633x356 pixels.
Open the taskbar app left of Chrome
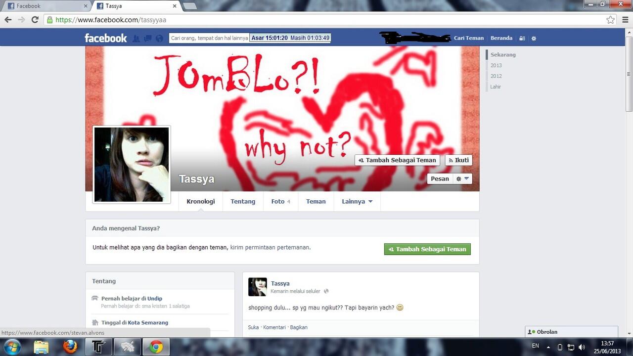coord(128,347)
